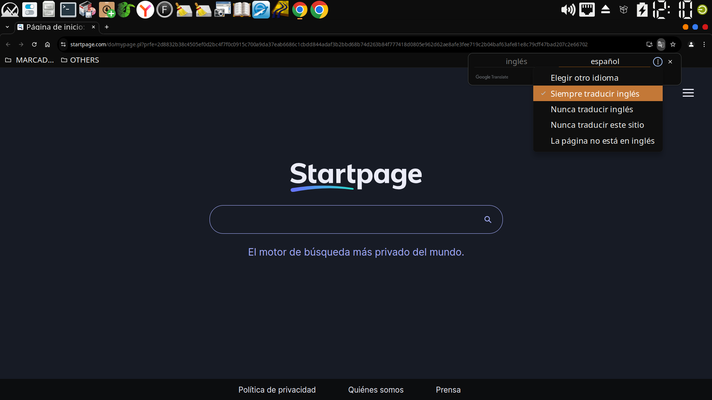
Task: Click the broom cleaning tool icon
Action: (184, 10)
